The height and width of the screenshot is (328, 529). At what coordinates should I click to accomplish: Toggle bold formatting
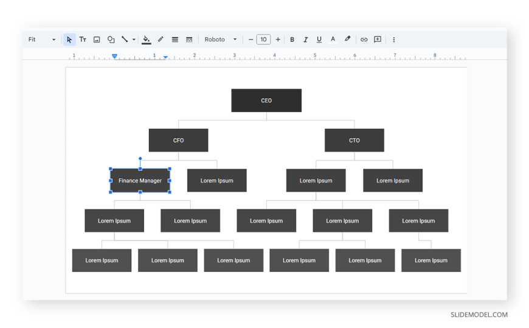click(x=292, y=40)
